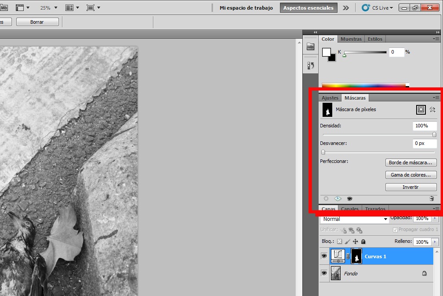Click the link icon between Curvas 1 thumbnails

(348, 256)
